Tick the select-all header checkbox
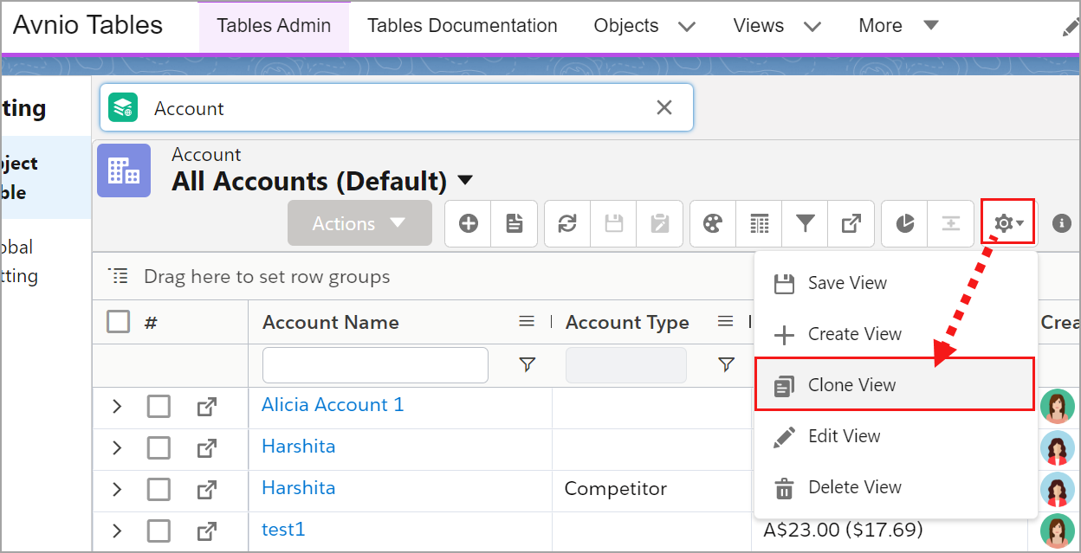1081x553 pixels. pos(119,322)
